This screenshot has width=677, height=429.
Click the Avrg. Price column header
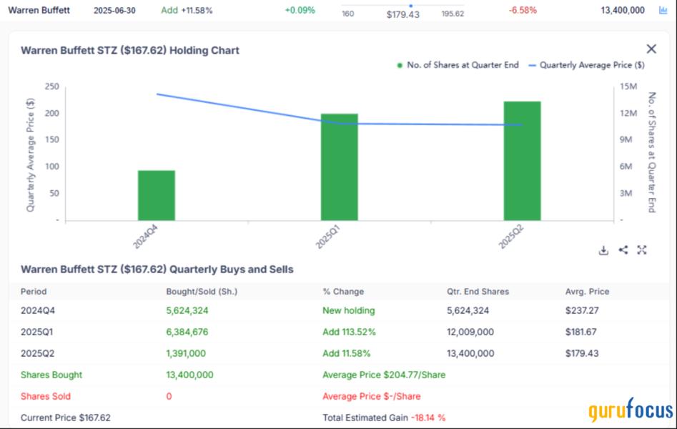click(x=587, y=292)
